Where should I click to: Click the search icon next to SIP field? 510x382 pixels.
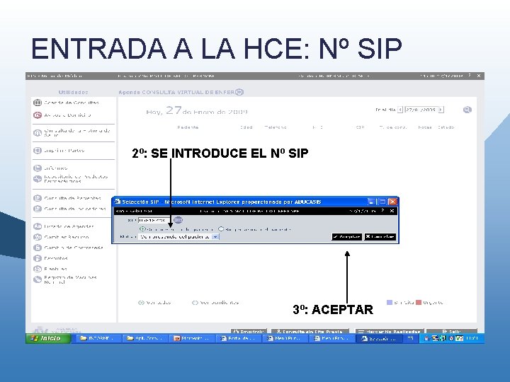(178, 220)
